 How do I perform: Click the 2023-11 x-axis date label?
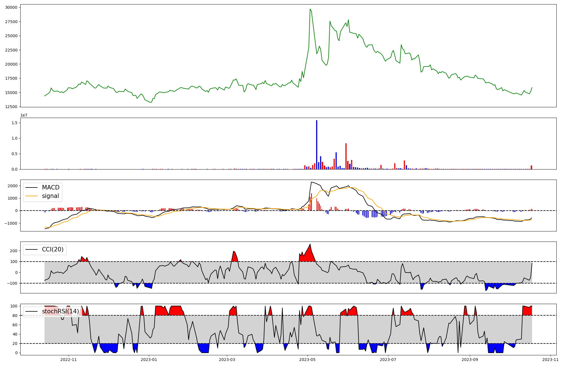click(x=550, y=360)
